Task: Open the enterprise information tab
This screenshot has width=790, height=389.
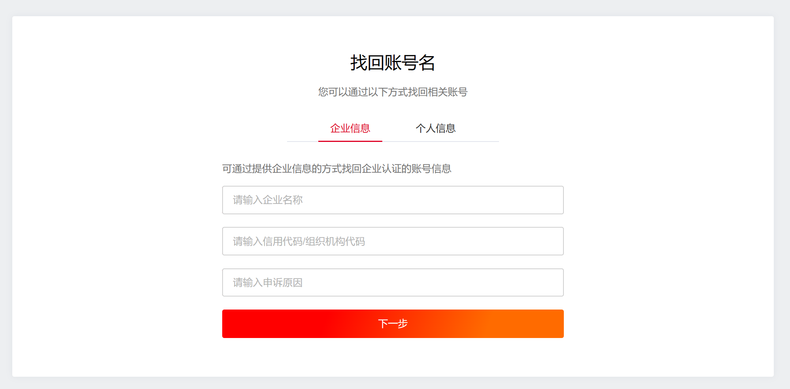Action: click(x=350, y=128)
